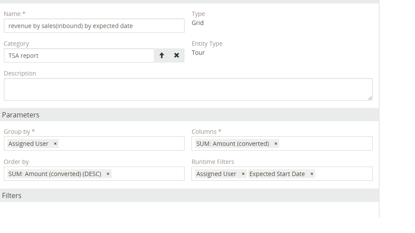Remove Assigned User from Group by
Viewport: 415px width, 233px height.
tap(55, 144)
